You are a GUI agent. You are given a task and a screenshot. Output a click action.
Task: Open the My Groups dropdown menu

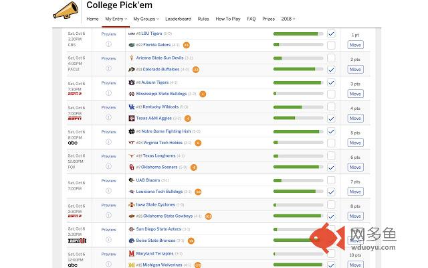(x=146, y=19)
